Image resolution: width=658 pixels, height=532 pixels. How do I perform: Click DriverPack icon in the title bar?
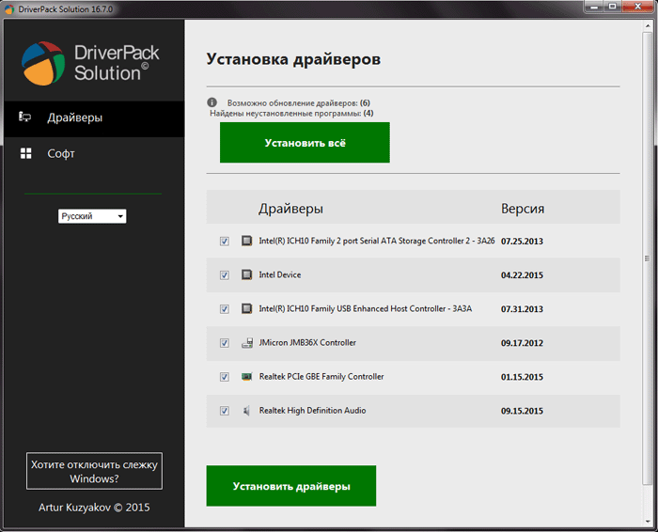9,8
